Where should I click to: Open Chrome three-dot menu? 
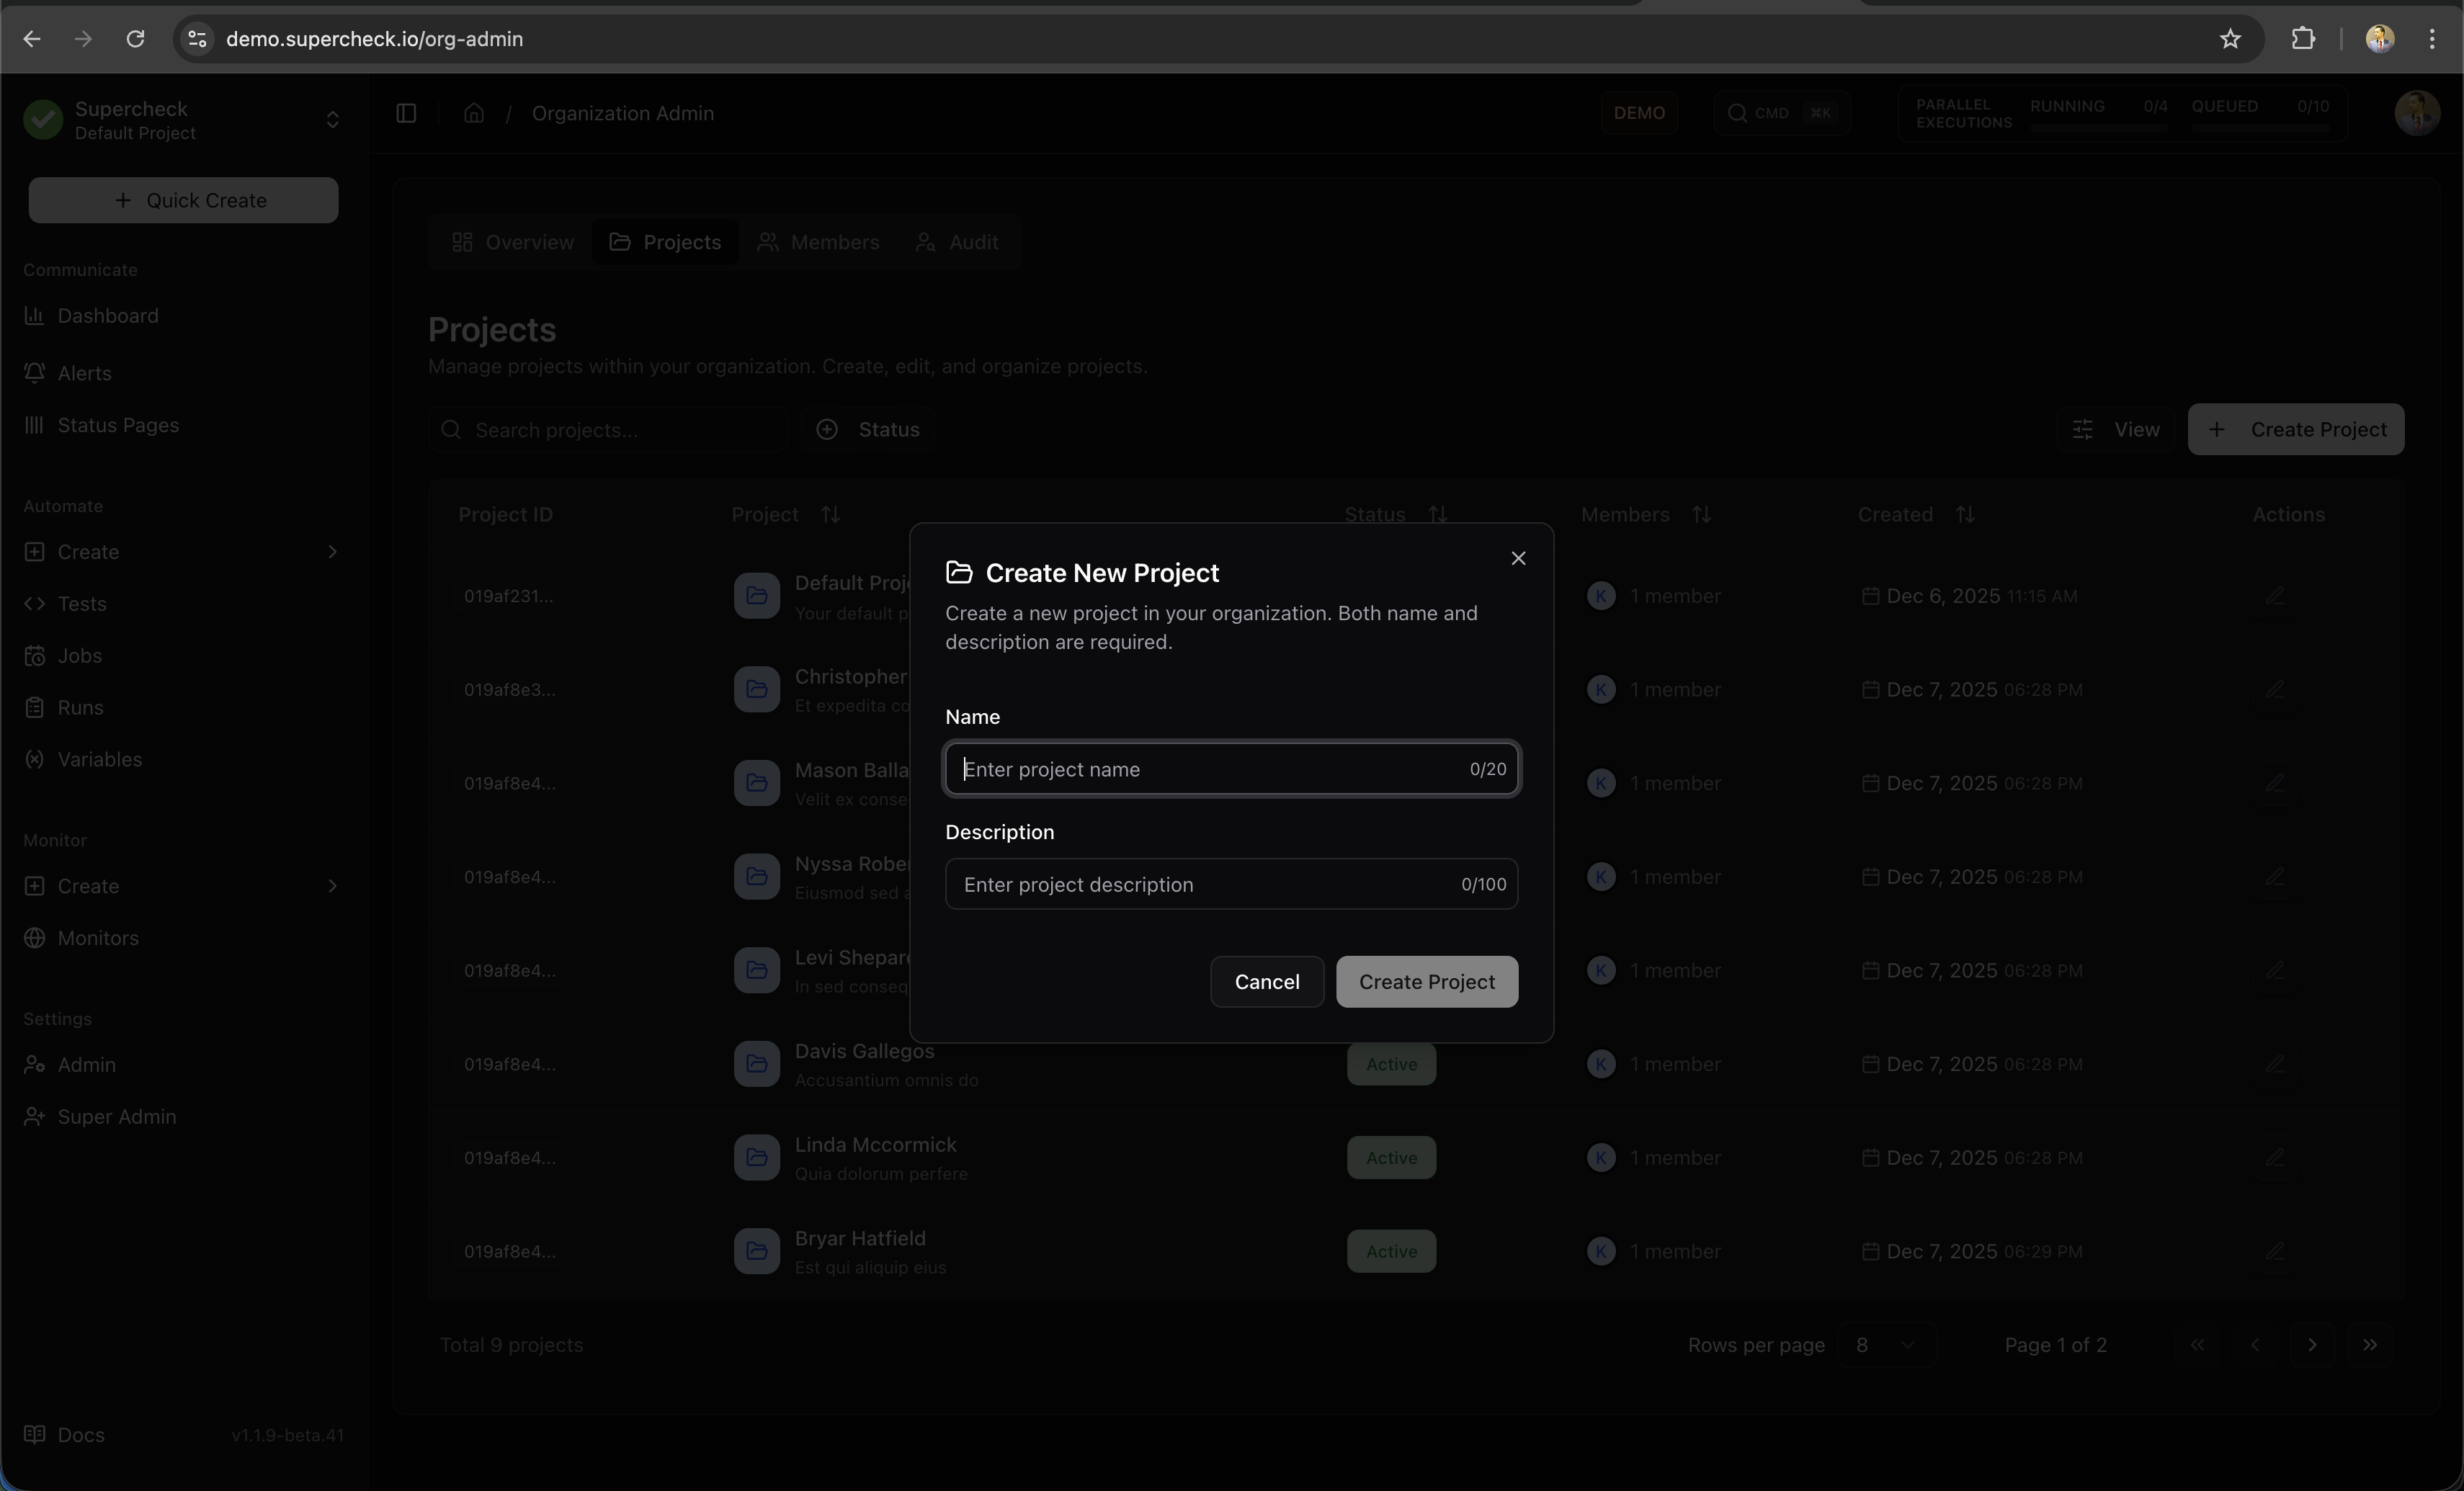point(2431,39)
